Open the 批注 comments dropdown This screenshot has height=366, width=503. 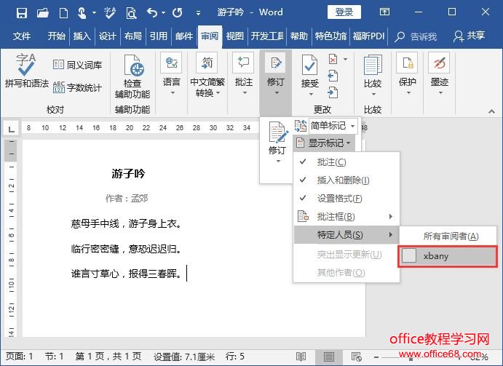pos(243,74)
